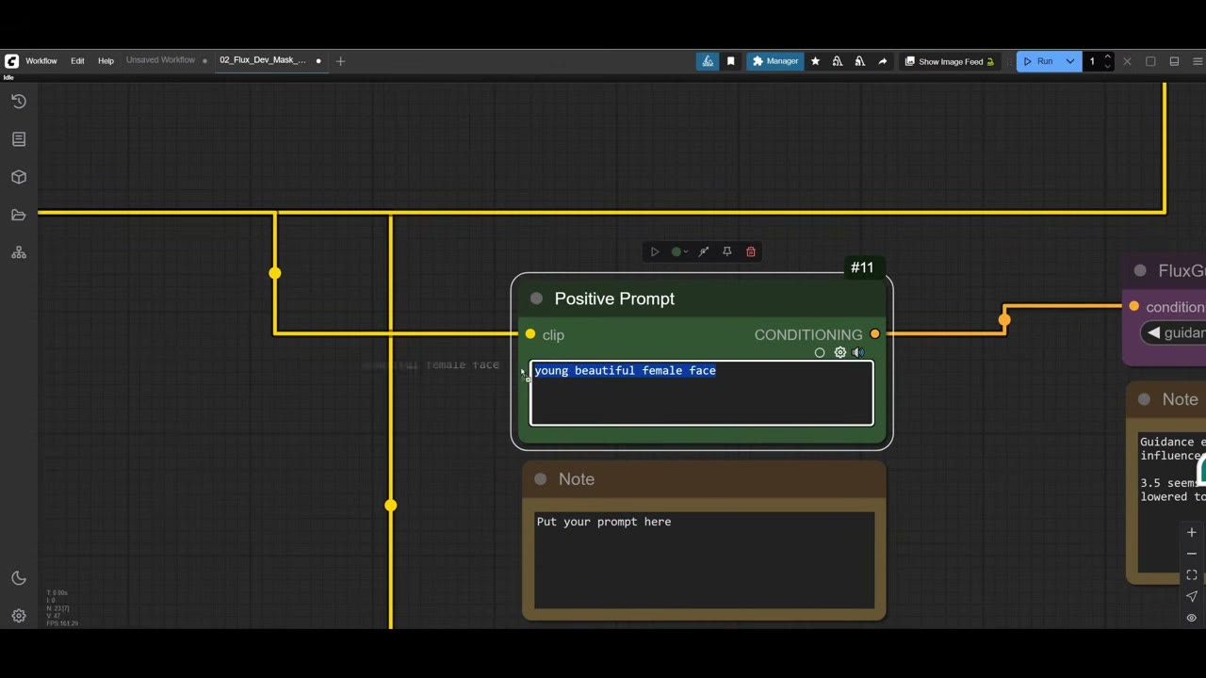The image size is (1206, 678).
Task: Delete the Positive Prompt node
Action: point(751,251)
